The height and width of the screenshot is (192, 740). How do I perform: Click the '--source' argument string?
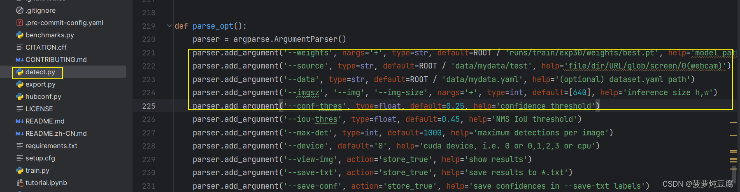pos(306,66)
